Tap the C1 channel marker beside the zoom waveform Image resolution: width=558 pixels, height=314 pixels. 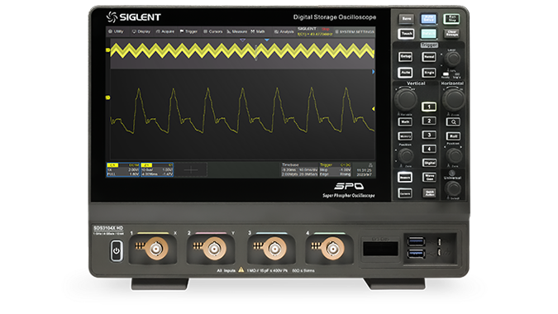(107, 98)
